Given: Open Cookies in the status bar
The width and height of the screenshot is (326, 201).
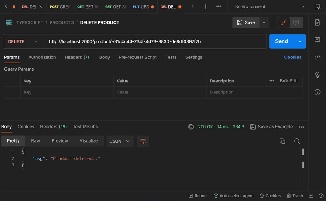Looking at the screenshot, I should 270,196.
